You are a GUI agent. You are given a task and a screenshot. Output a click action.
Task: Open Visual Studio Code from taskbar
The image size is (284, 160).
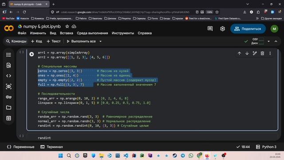pyautogui.click(x=126, y=156)
